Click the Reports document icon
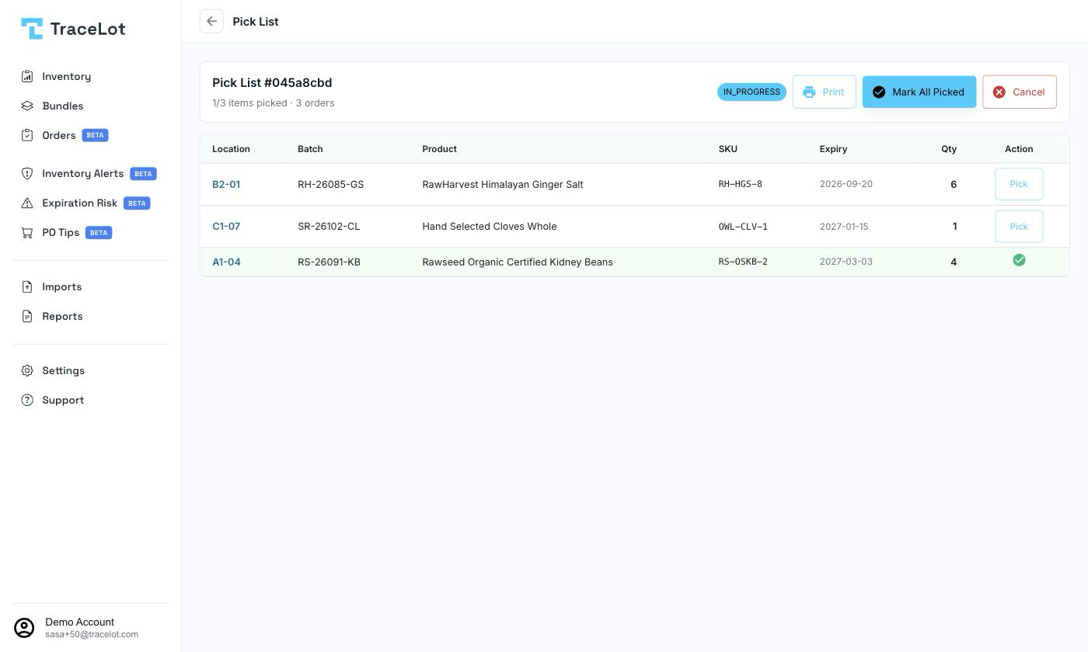 coord(27,316)
